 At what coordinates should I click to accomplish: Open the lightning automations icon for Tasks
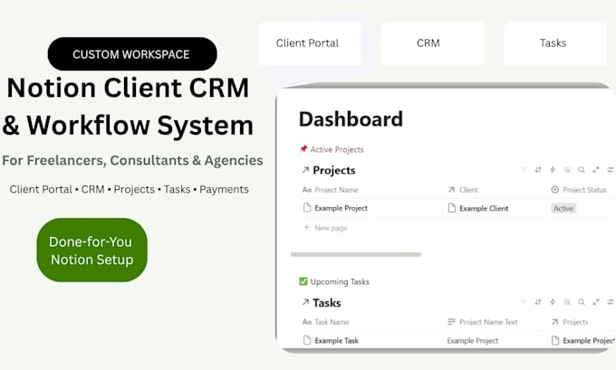click(x=553, y=302)
